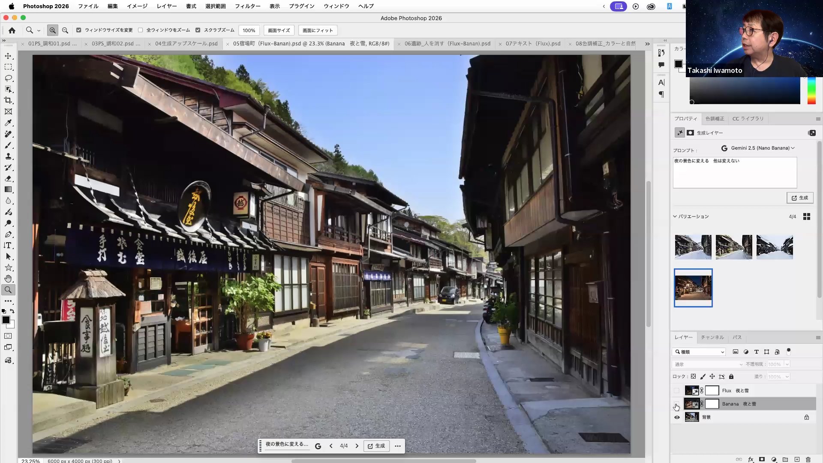
Task: Click the lock all layer icon
Action: point(731,377)
